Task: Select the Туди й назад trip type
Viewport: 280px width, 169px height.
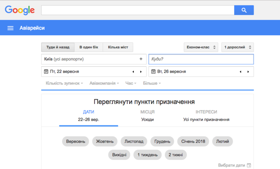Action: (x=58, y=47)
